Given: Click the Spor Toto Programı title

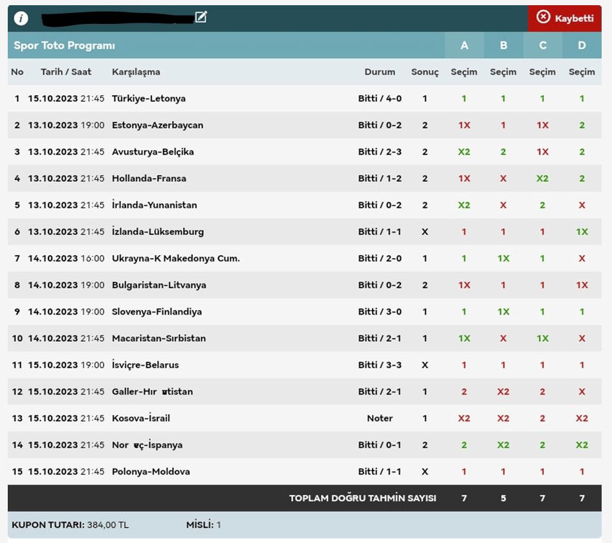Looking at the screenshot, I should tap(64, 45).
